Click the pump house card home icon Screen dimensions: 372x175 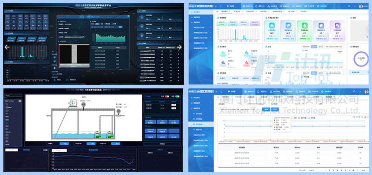pos(321,25)
